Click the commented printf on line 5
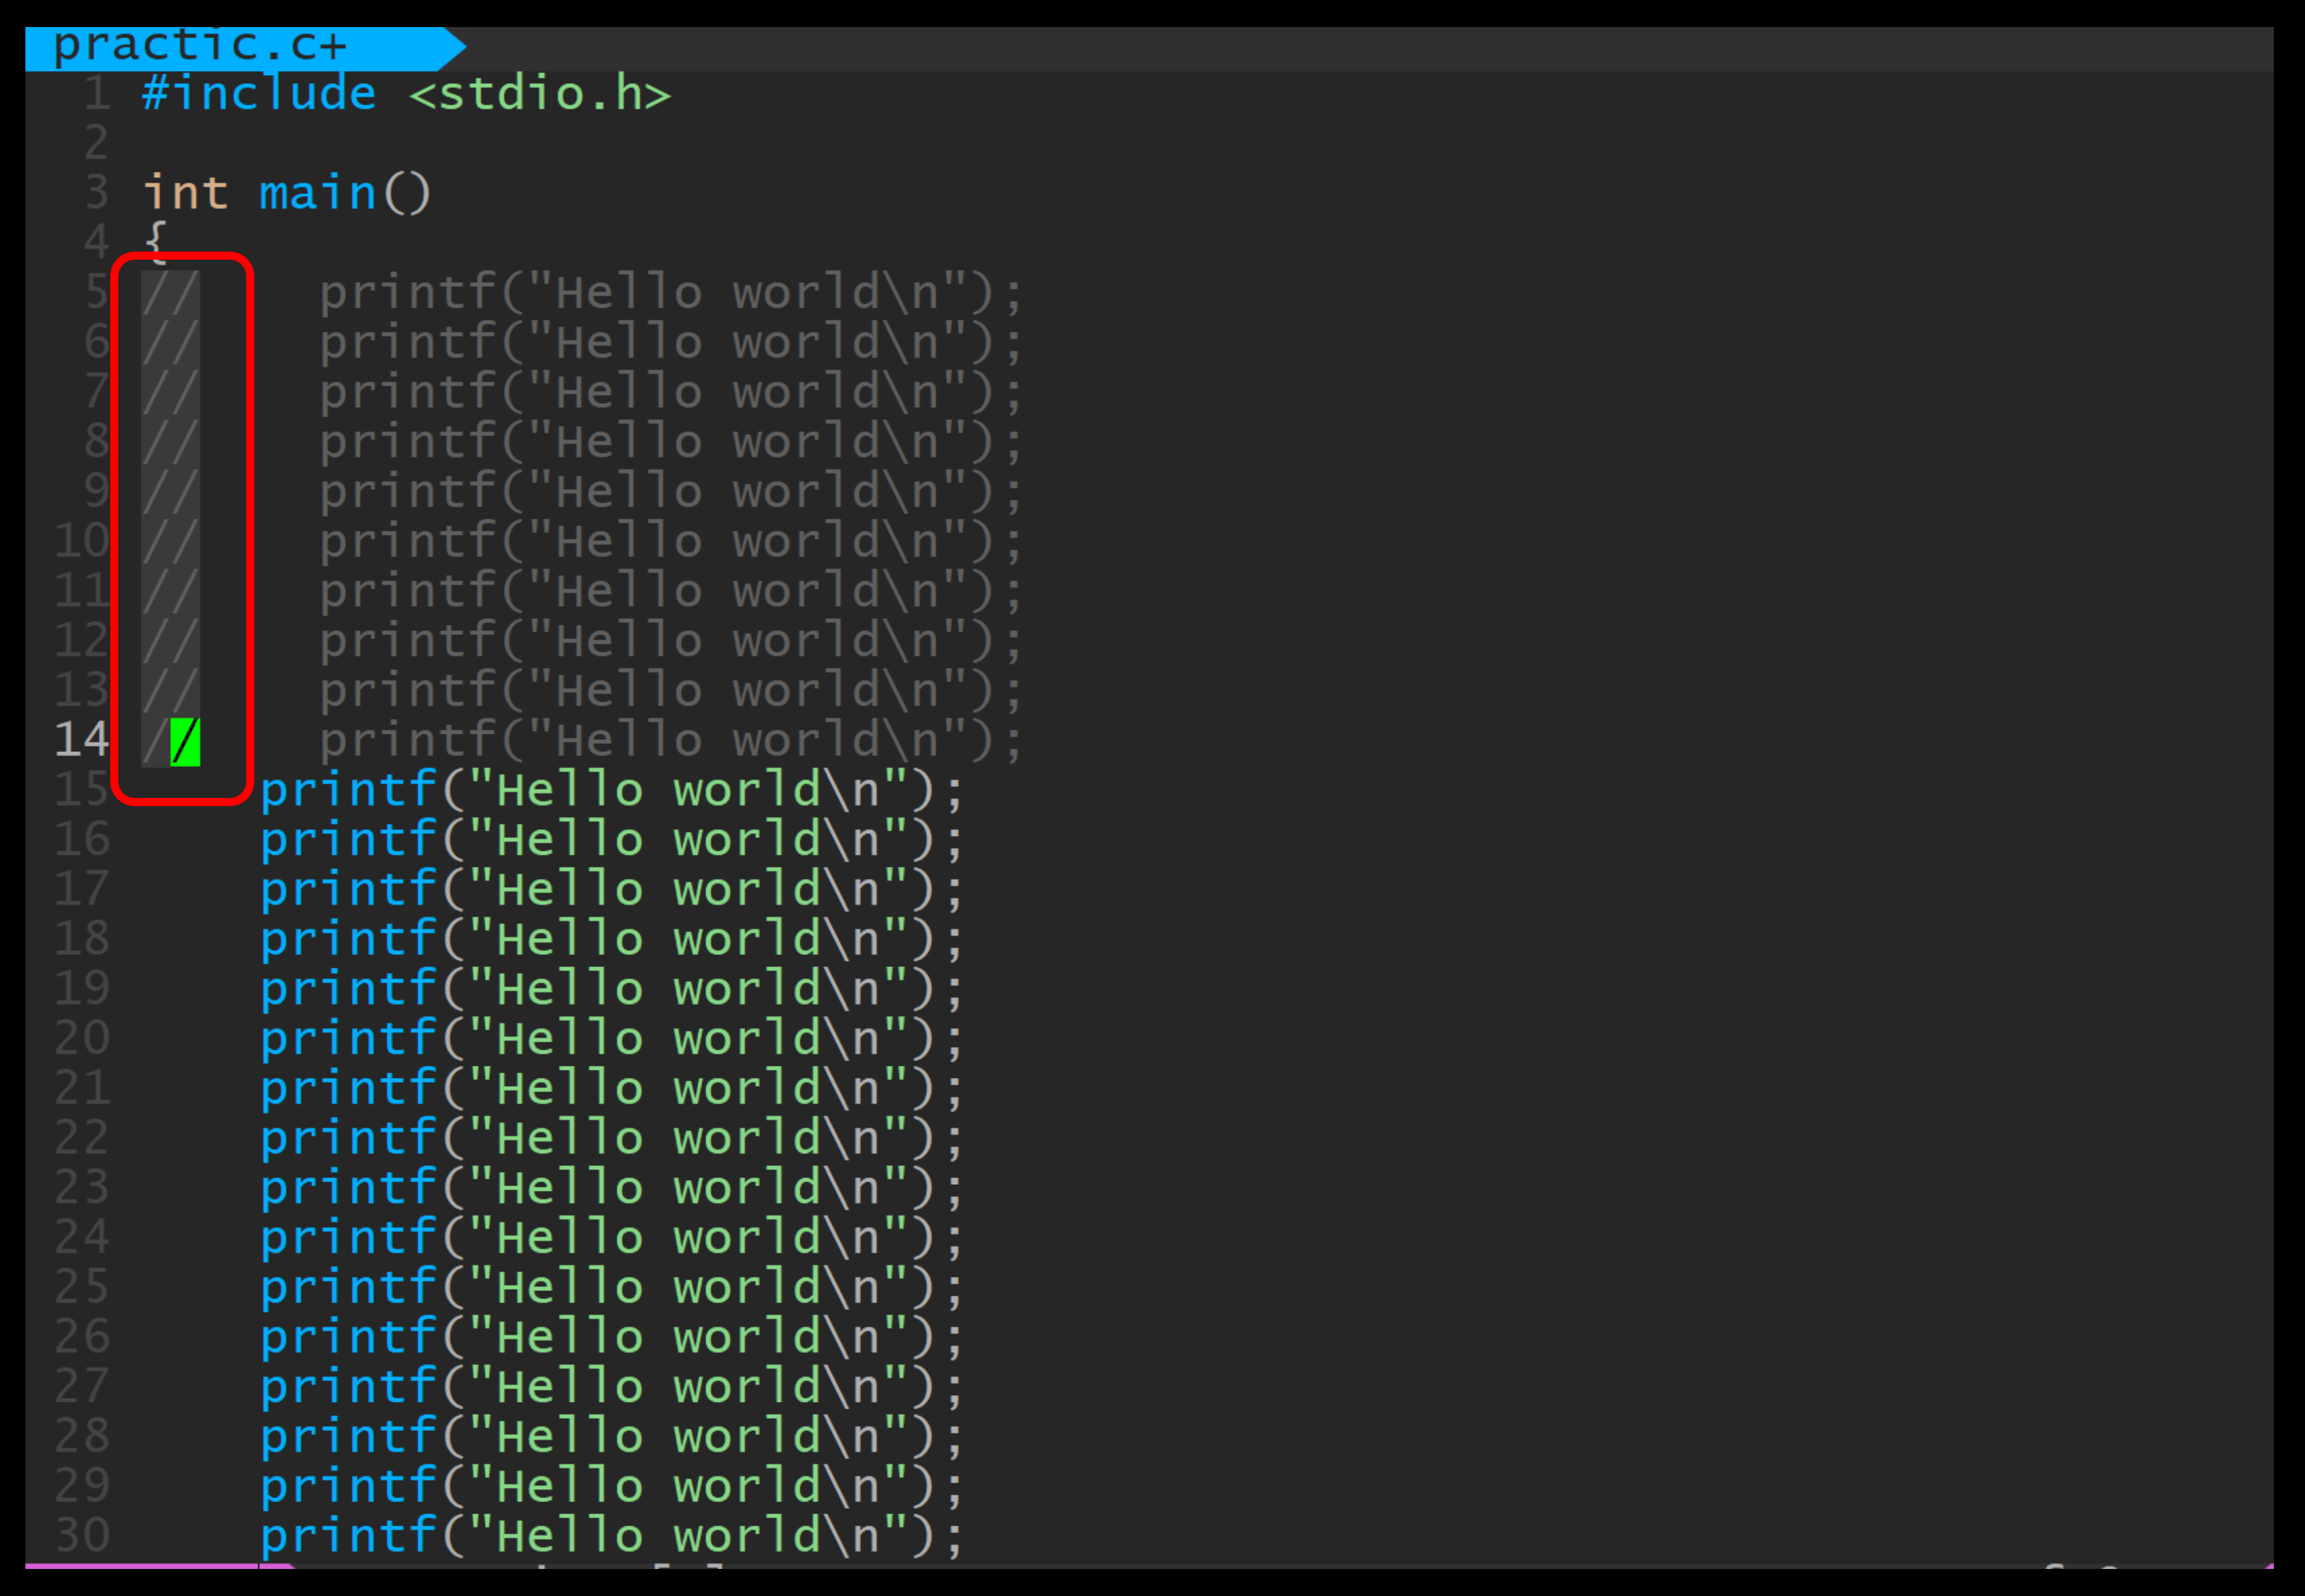Image resolution: width=2305 pixels, height=1596 pixels. (671, 293)
